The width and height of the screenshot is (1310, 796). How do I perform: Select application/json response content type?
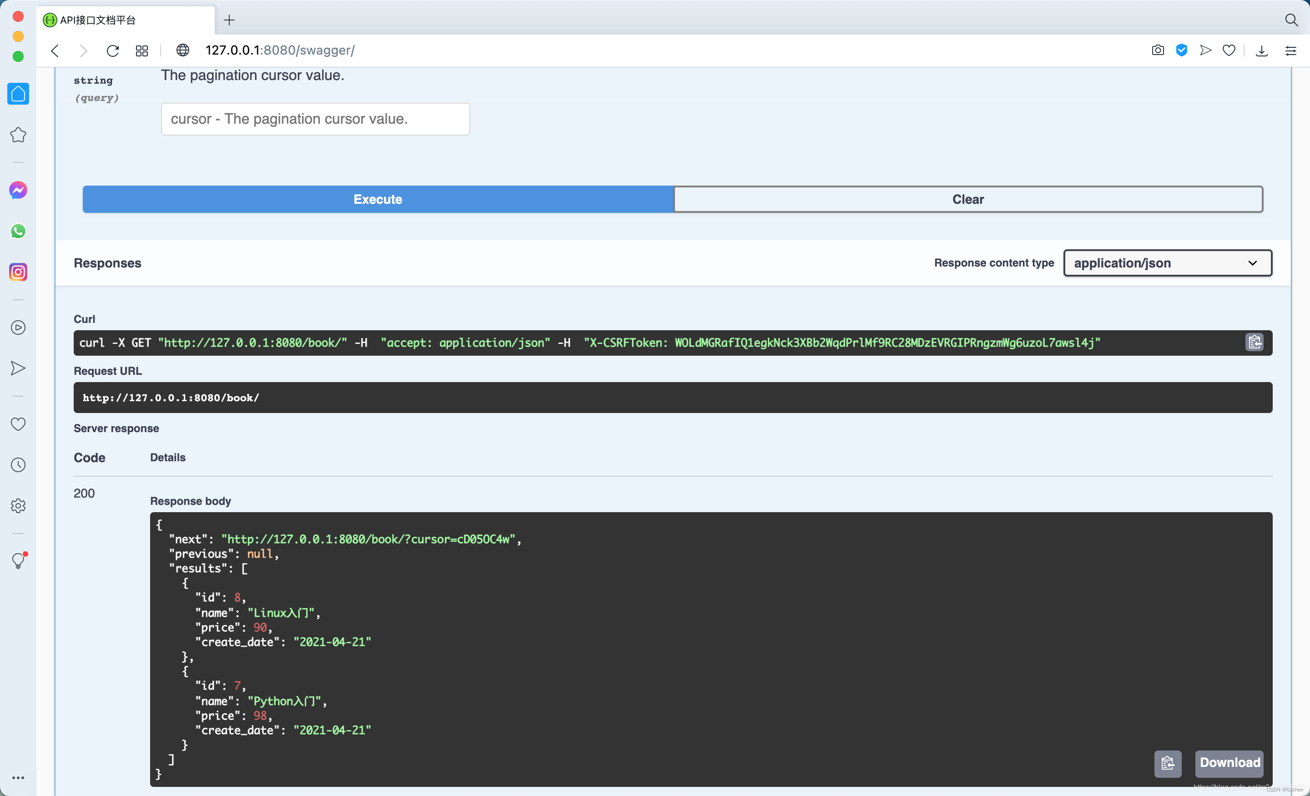pyautogui.click(x=1167, y=263)
